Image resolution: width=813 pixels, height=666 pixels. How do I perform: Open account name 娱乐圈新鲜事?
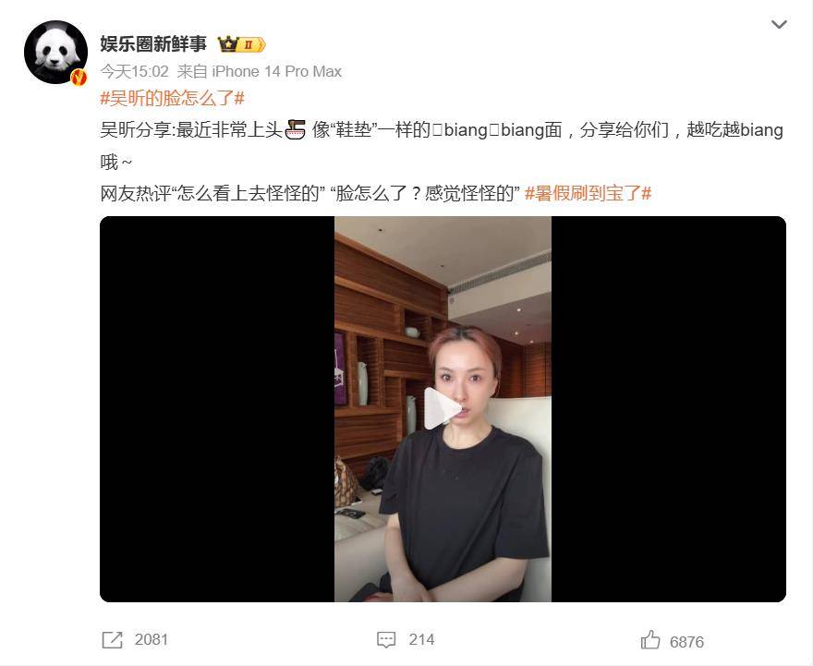point(153,44)
